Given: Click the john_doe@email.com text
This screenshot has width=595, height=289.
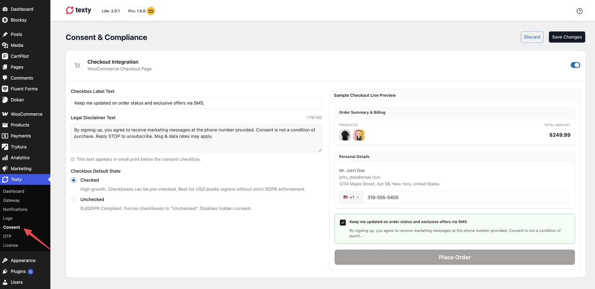Looking at the screenshot, I should 359,177.
